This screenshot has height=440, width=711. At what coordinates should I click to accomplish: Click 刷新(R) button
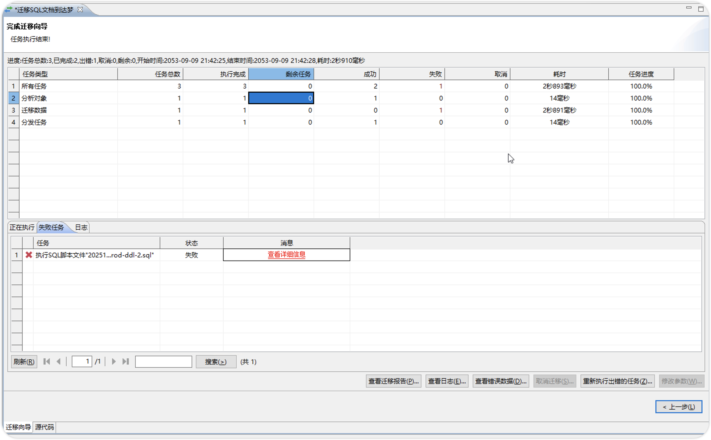(24, 362)
